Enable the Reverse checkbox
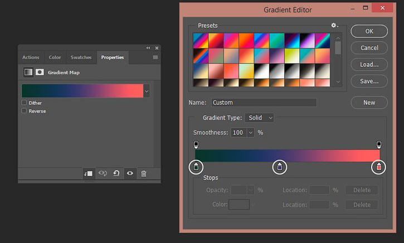The height and width of the screenshot is (243, 404). (x=24, y=111)
